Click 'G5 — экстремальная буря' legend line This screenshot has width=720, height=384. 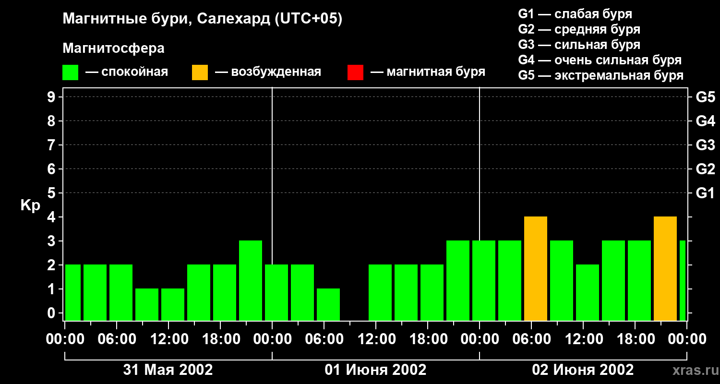(x=601, y=76)
